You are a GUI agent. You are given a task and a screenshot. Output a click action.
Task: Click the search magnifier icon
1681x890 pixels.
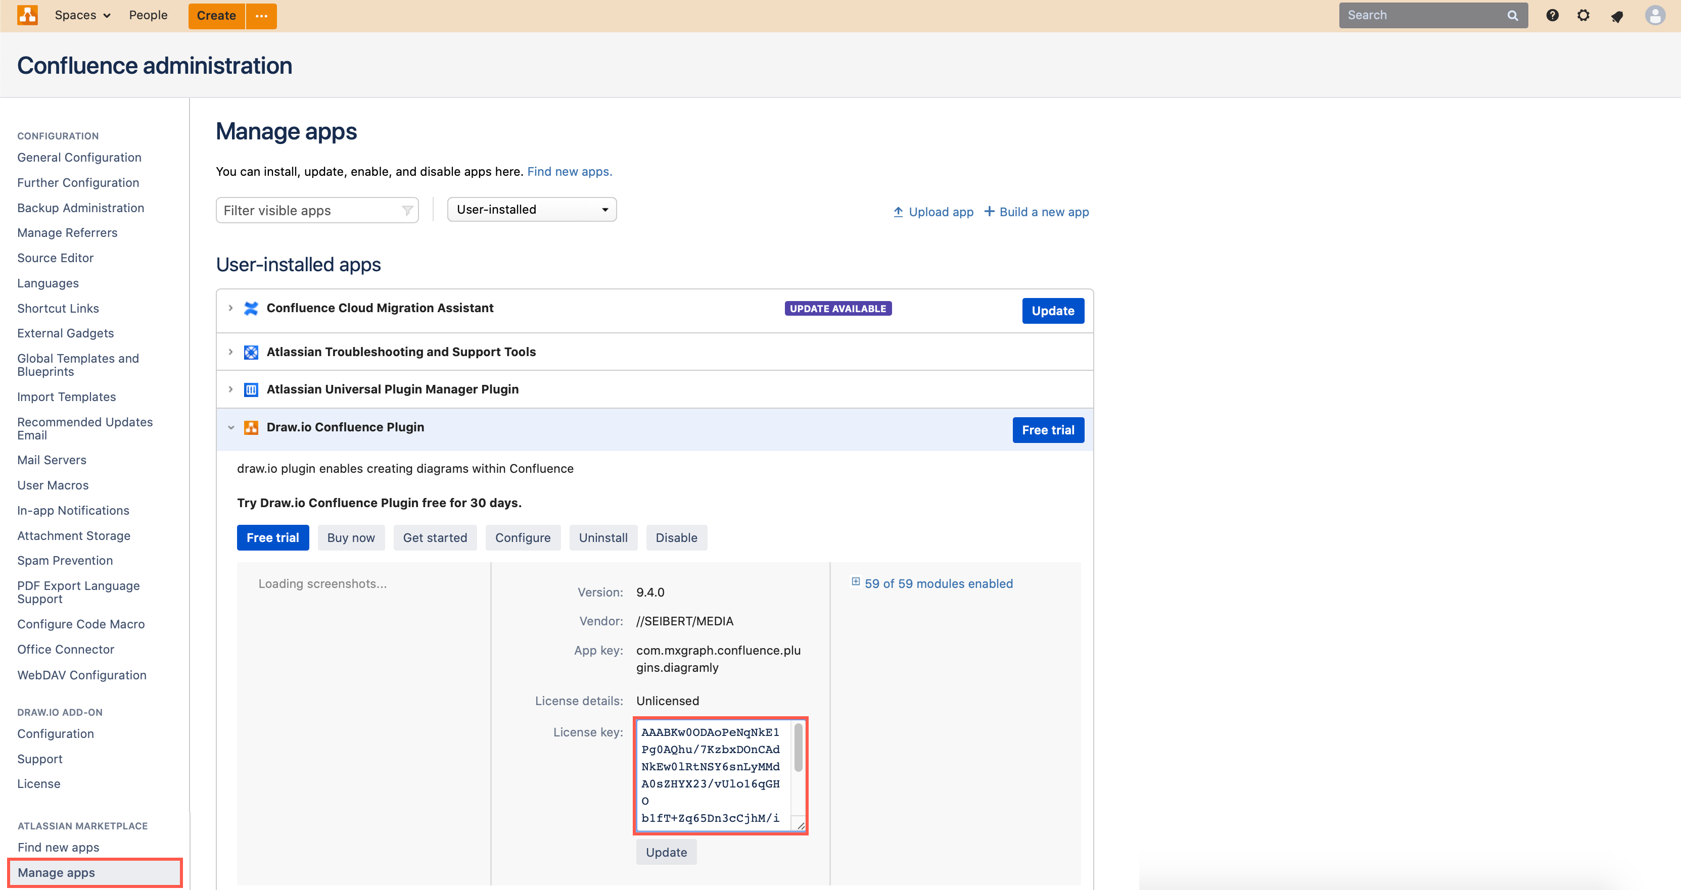(x=1512, y=15)
